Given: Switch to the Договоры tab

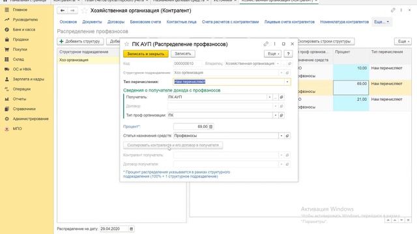Looking at the screenshot, I should click(x=116, y=21).
